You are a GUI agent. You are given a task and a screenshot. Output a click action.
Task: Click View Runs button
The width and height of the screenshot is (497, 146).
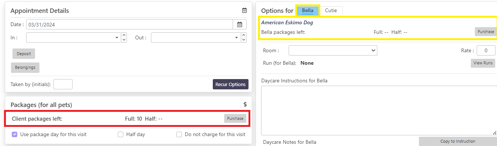click(483, 63)
